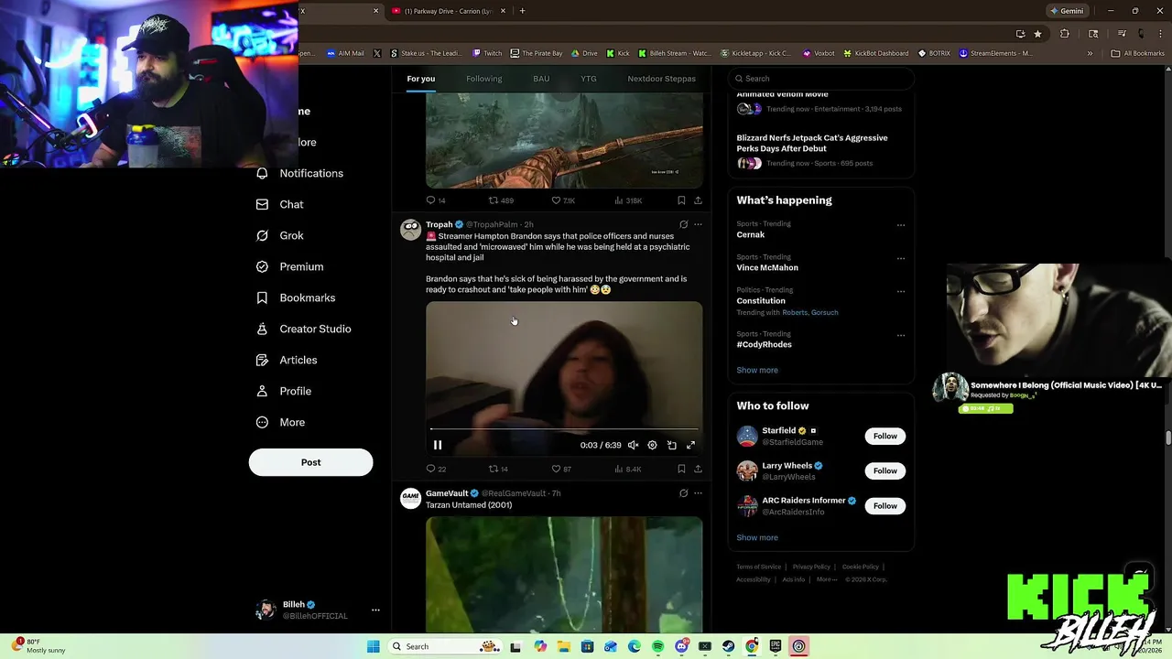
Task: Open Discord from the taskbar
Action: click(681, 646)
